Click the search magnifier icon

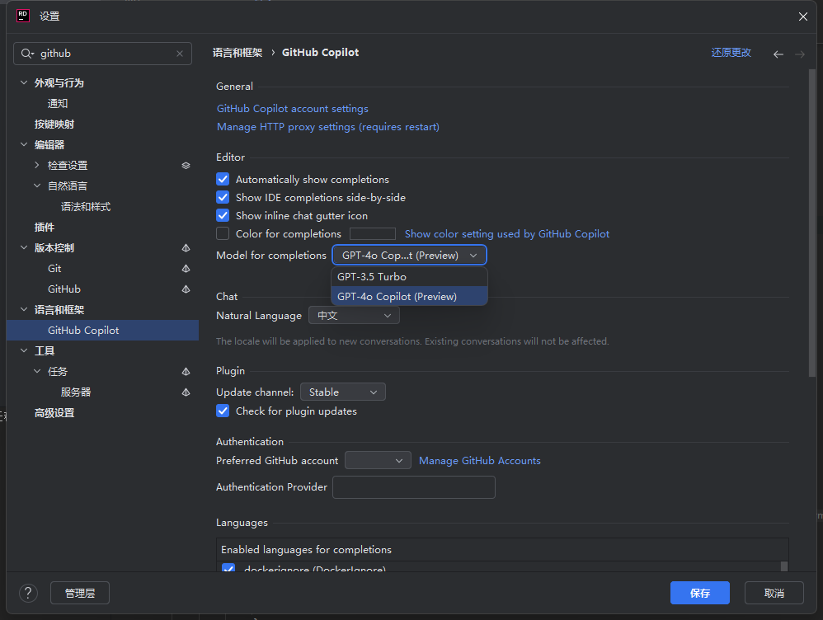click(x=26, y=54)
